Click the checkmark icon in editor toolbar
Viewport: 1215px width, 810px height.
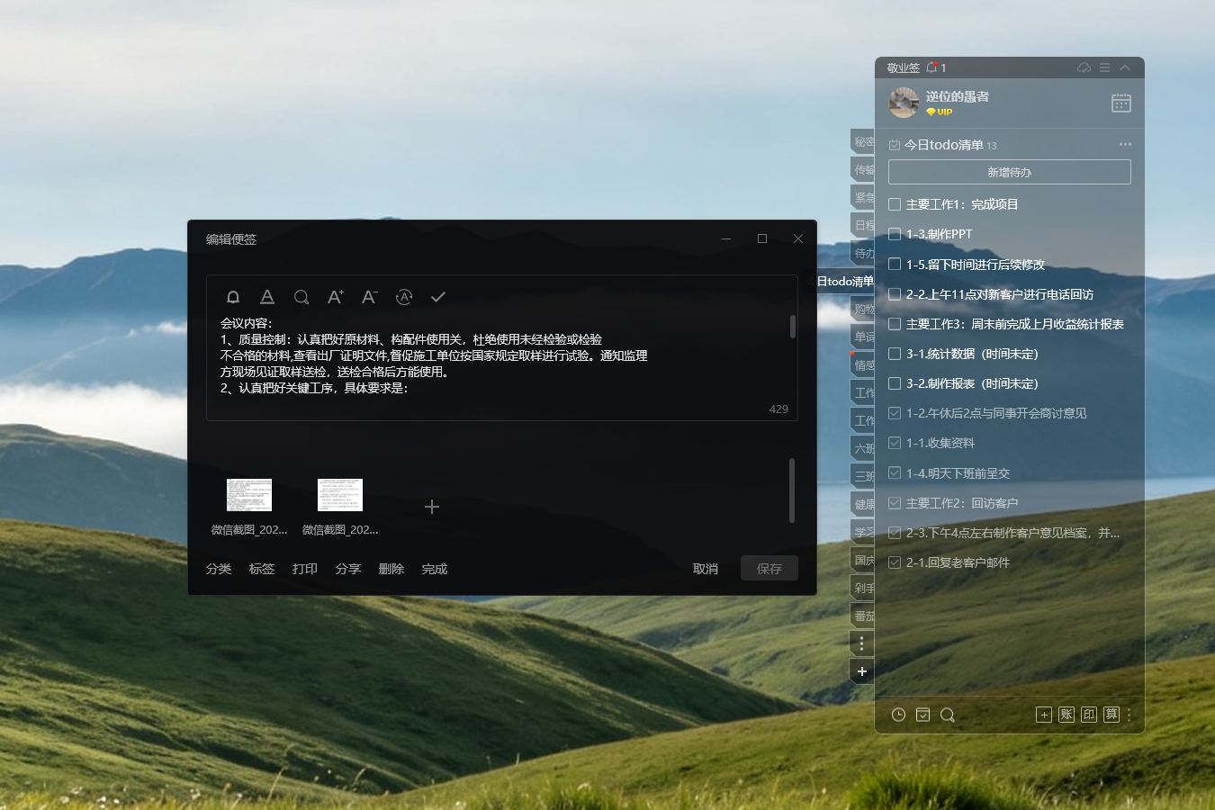pos(438,297)
